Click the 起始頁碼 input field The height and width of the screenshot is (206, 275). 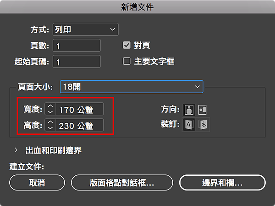77,61
